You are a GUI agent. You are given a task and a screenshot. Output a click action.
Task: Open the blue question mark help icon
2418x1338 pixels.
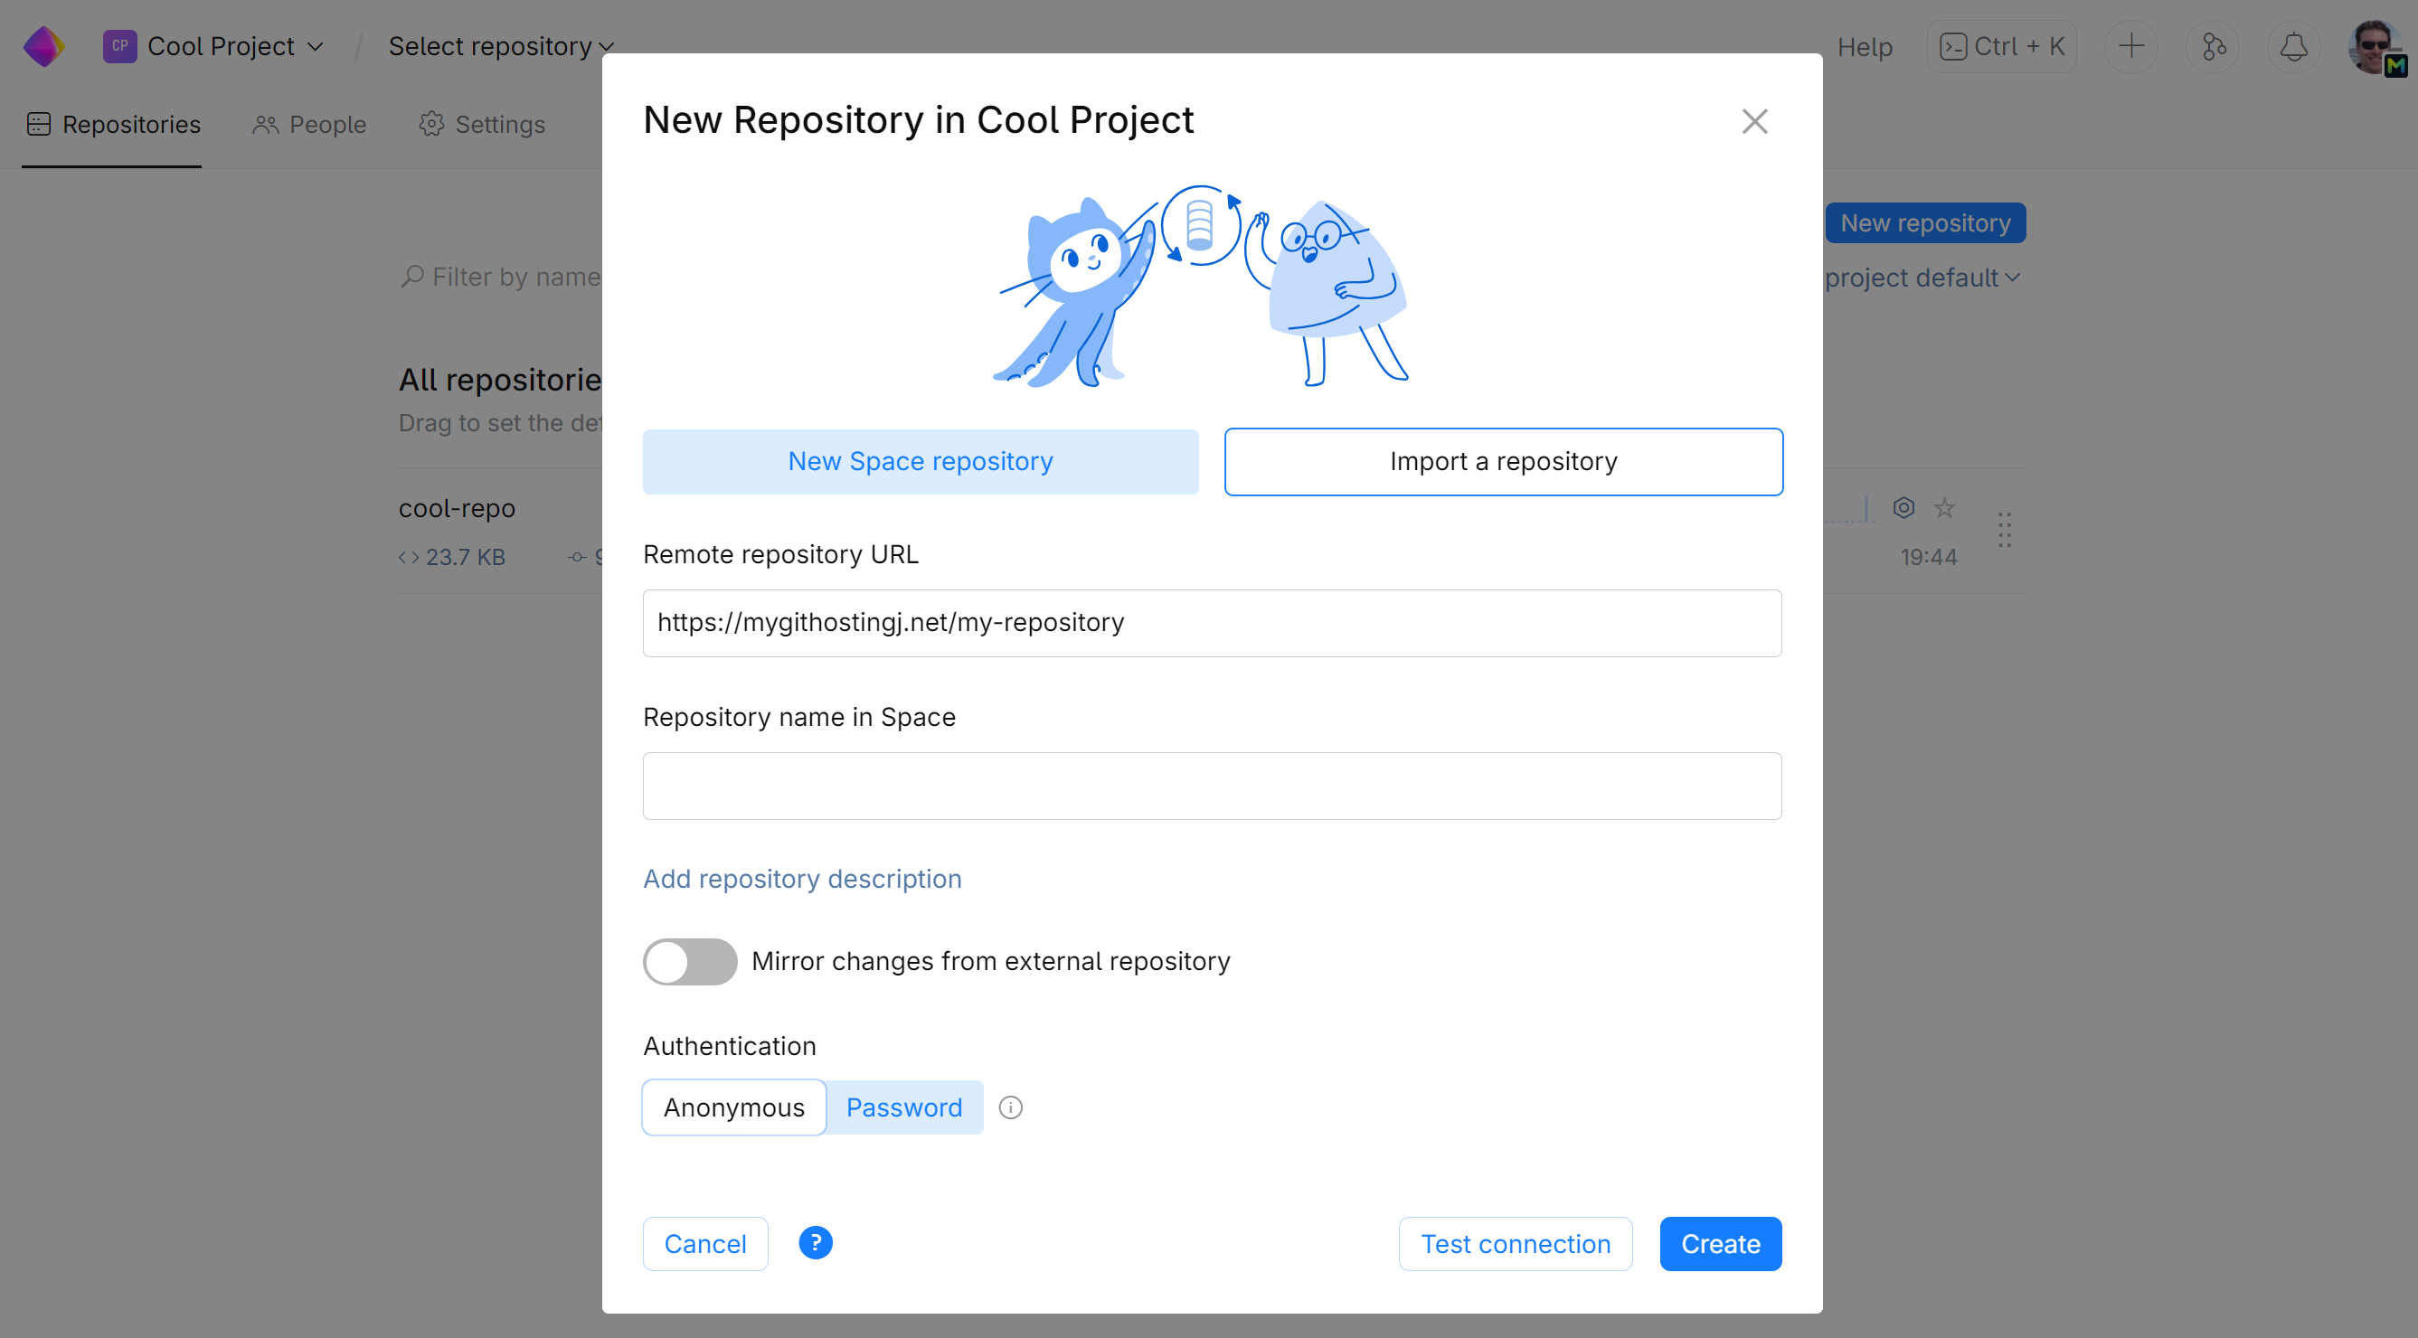pos(815,1242)
